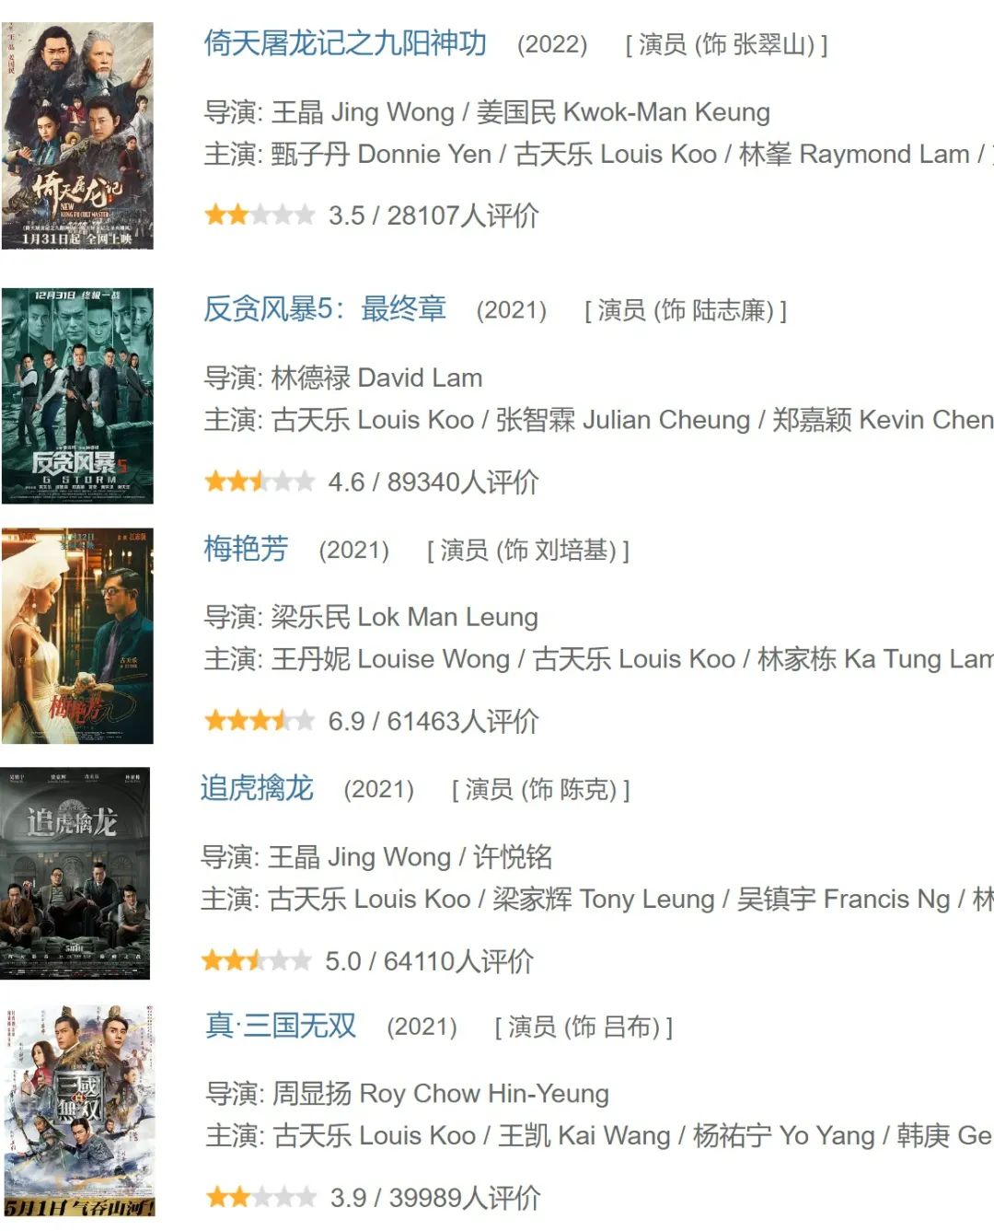Click the 61463人评价 rating count

(463, 721)
